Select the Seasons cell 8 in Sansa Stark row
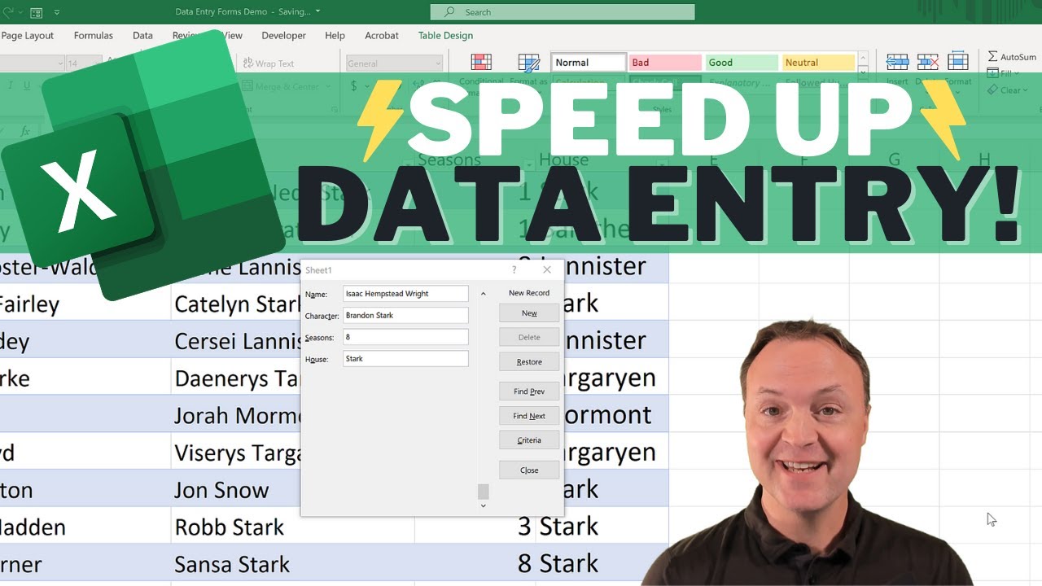This screenshot has width=1042, height=586. tap(475, 564)
